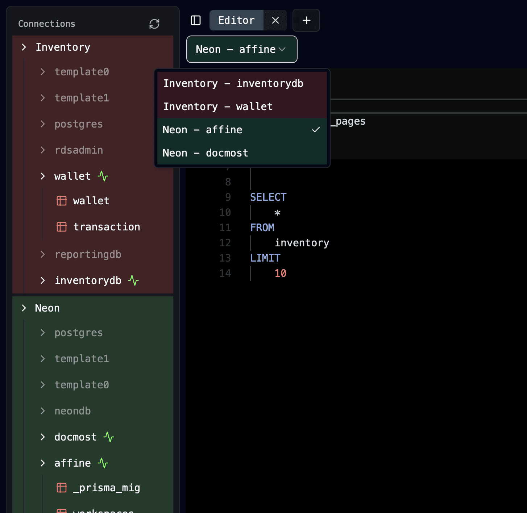Collapse the affine database chevron
The width and height of the screenshot is (527, 513).
(x=43, y=463)
